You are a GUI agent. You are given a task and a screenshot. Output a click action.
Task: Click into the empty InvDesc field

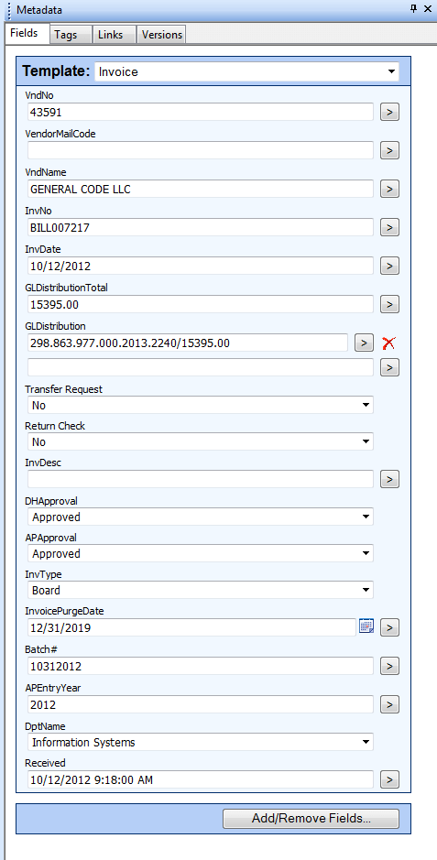click(201, 479)
